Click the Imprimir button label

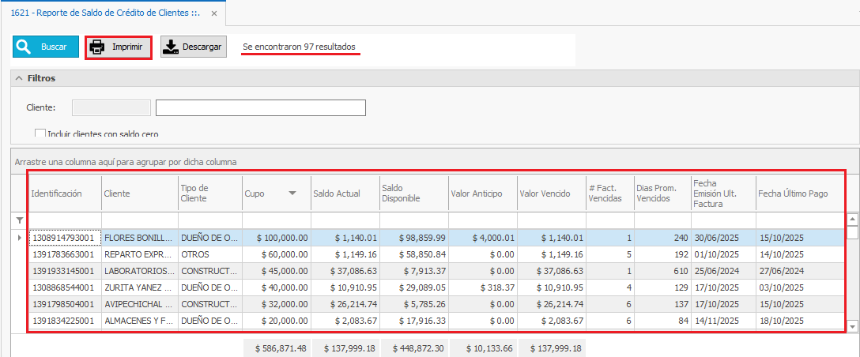(x=127, y=47)
